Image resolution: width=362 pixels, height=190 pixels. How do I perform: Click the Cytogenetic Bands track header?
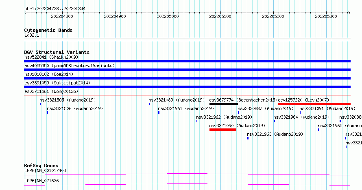pos(48,30)
